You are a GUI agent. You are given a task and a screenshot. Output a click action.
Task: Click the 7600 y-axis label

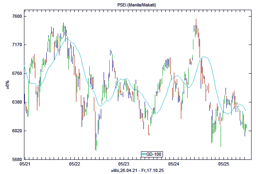16,17
